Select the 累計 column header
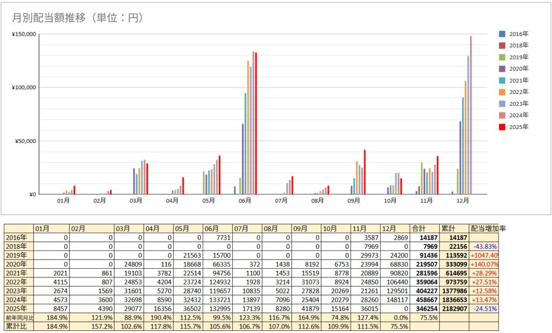 point(448,228)
